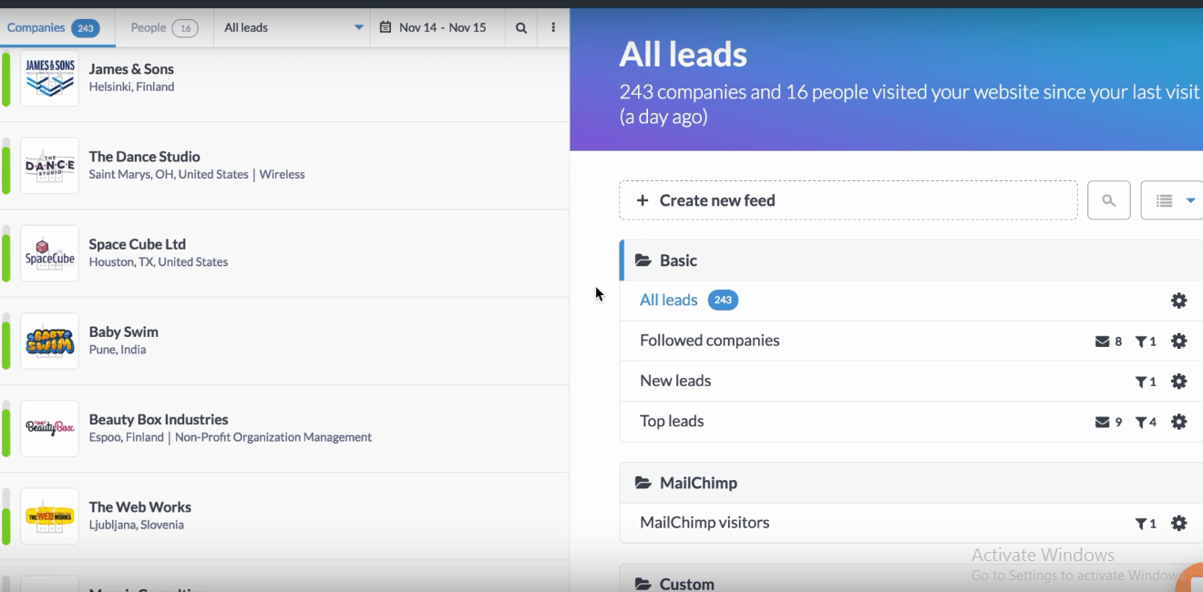The width and height of the screenshot is (1203, 592).
Task: Collapse the Basic folder section
Action: click(x=678, y=260)
